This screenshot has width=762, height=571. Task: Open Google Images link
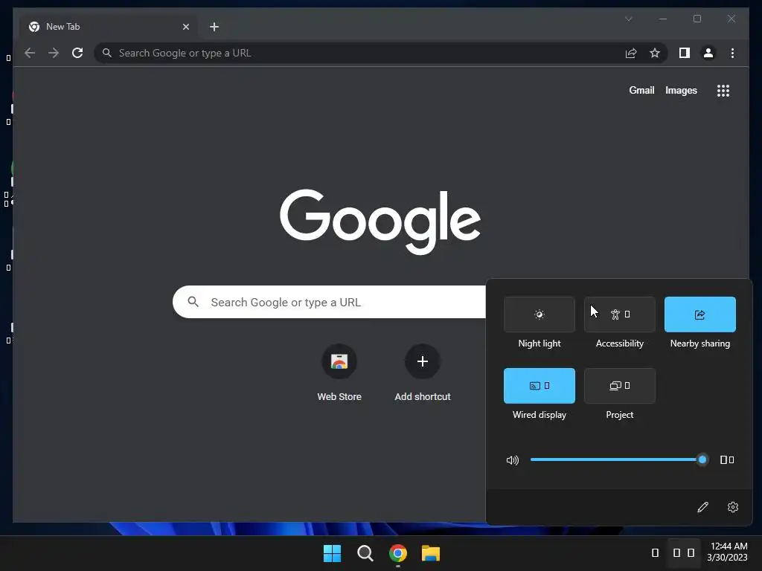681,90
